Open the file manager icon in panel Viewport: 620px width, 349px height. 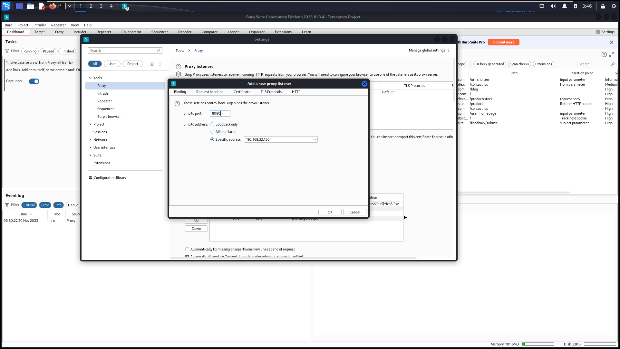click(x=31, y=6)
